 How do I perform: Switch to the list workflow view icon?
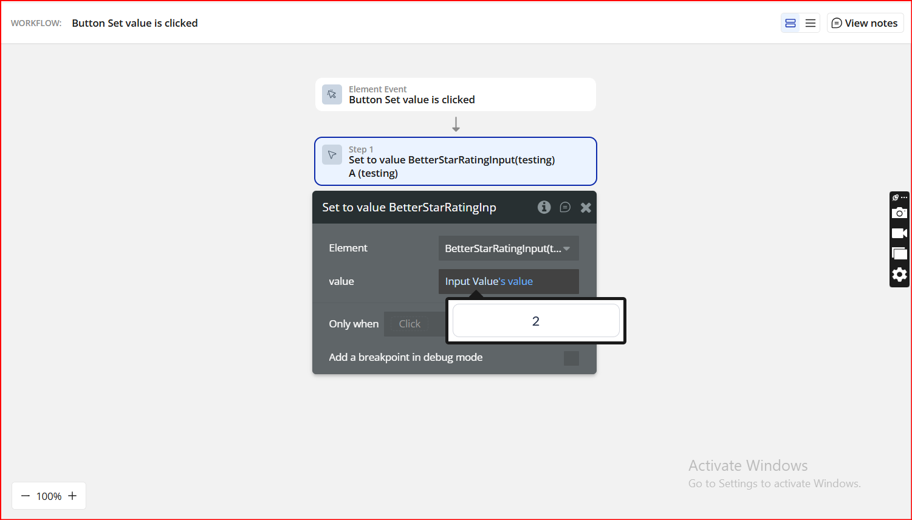tap(811, 23)
